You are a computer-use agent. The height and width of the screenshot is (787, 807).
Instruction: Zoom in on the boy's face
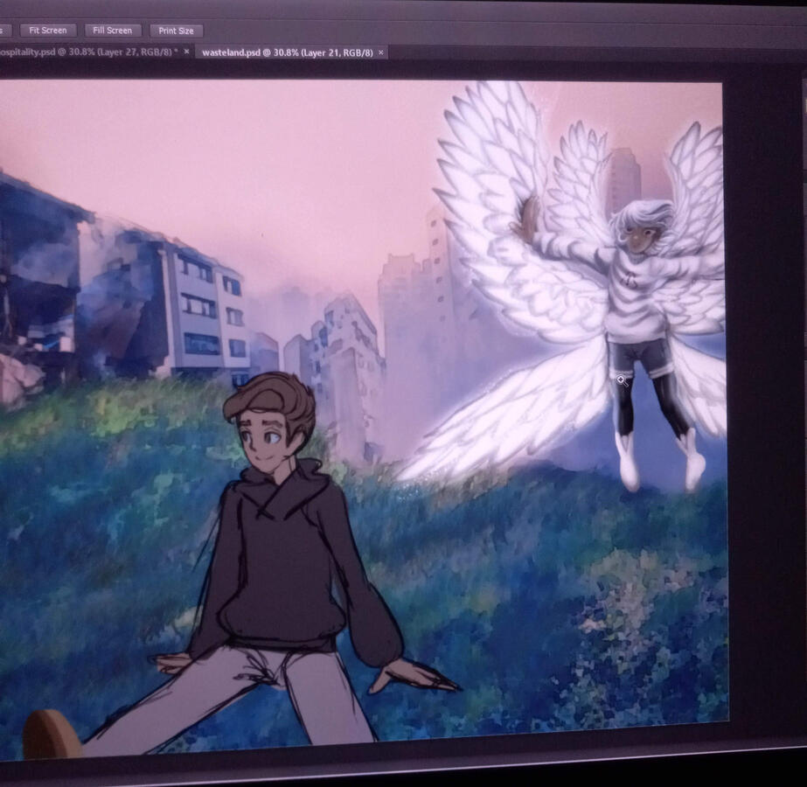coord(265,437)
